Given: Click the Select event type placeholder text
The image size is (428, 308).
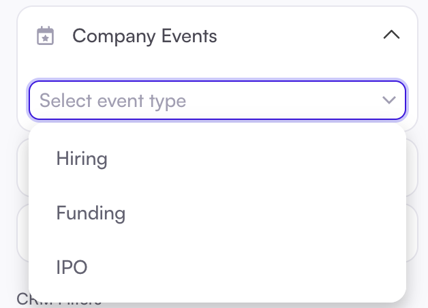Looking at the screenshot, I should point(112,101).
